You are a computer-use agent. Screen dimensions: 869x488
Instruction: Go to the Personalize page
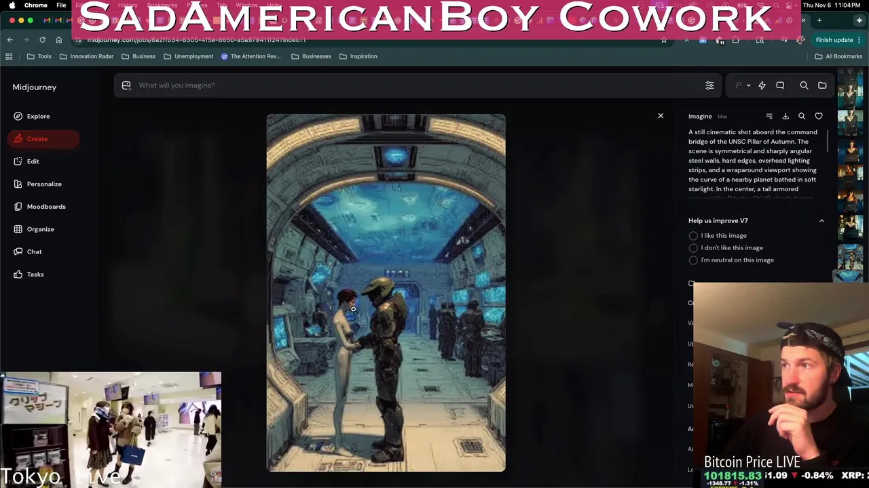[37, 184]
